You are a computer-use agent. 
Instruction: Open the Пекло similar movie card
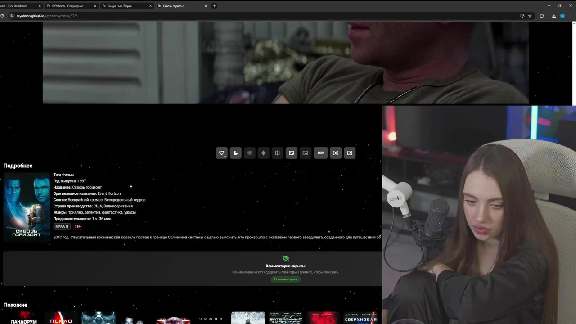click(x=61, y=318)
